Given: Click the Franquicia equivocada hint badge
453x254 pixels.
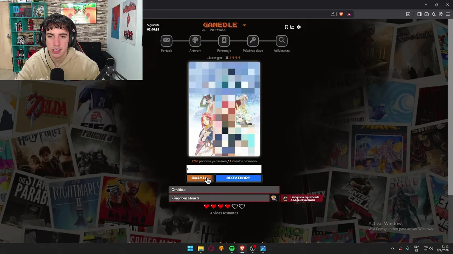Looking at the screenshot, I should pos(302,198).
